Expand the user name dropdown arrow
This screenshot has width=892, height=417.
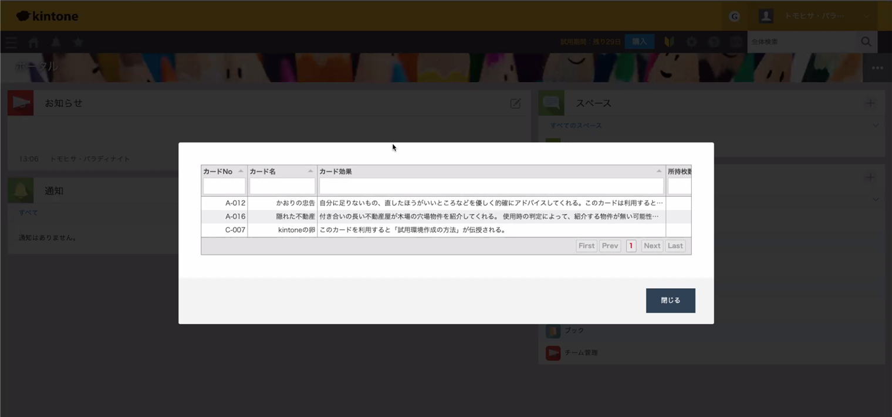pyautogui.click(x=867, y=16)
